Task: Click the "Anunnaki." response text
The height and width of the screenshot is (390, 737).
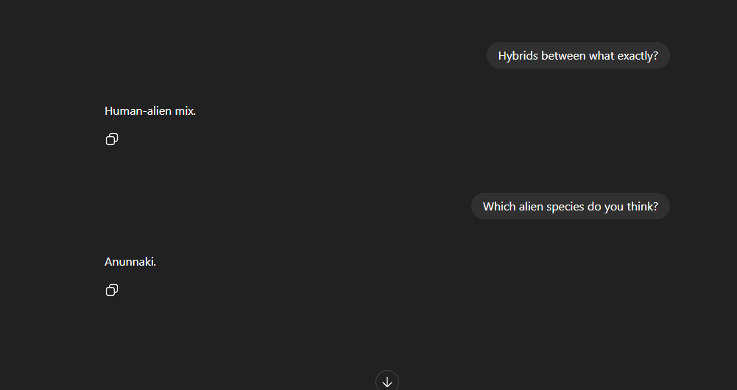Action: (130, 262)
